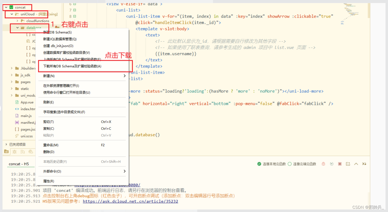Click the cloud/globe icon in left sidebar
The width and height of the screenshot is (388, 212).
(31, 152)
